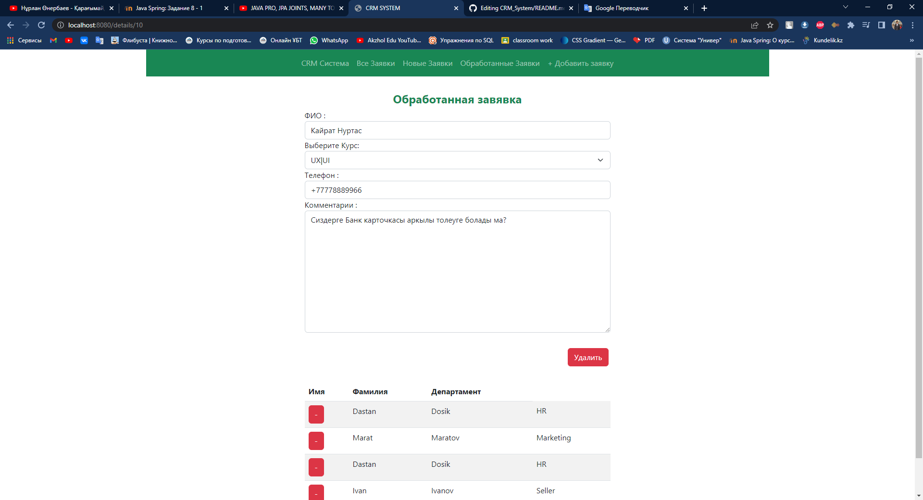The image size is (923, 500).
Task: Expand the UX|UI course dropdown
Action: tap(457, 160)
